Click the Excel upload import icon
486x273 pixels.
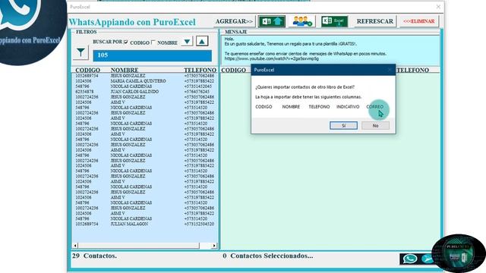click(272, 21)
